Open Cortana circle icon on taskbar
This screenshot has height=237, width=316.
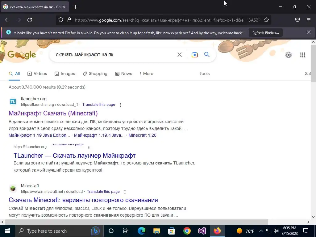click(111, 231)
